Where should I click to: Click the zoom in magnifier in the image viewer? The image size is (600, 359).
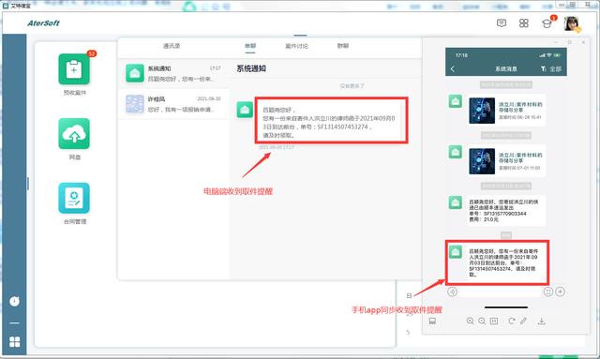pyautogui.click(x=470, y=322)
